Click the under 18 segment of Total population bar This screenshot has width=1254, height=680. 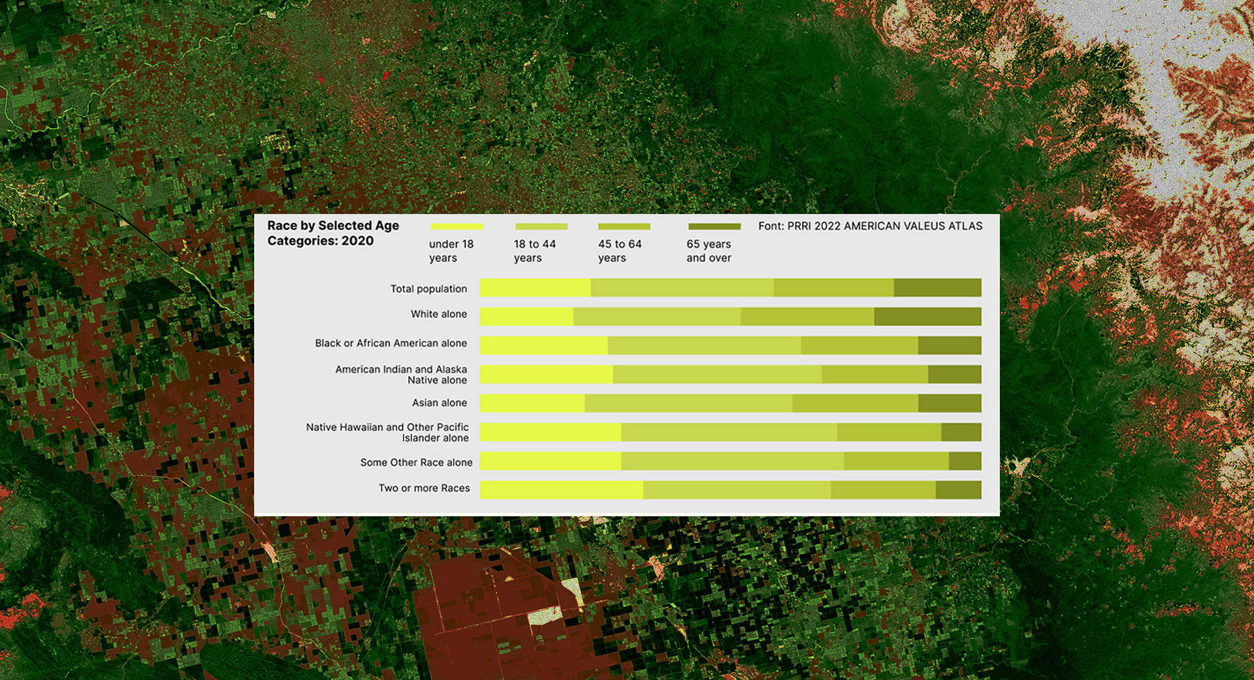(x=536, y=288)
